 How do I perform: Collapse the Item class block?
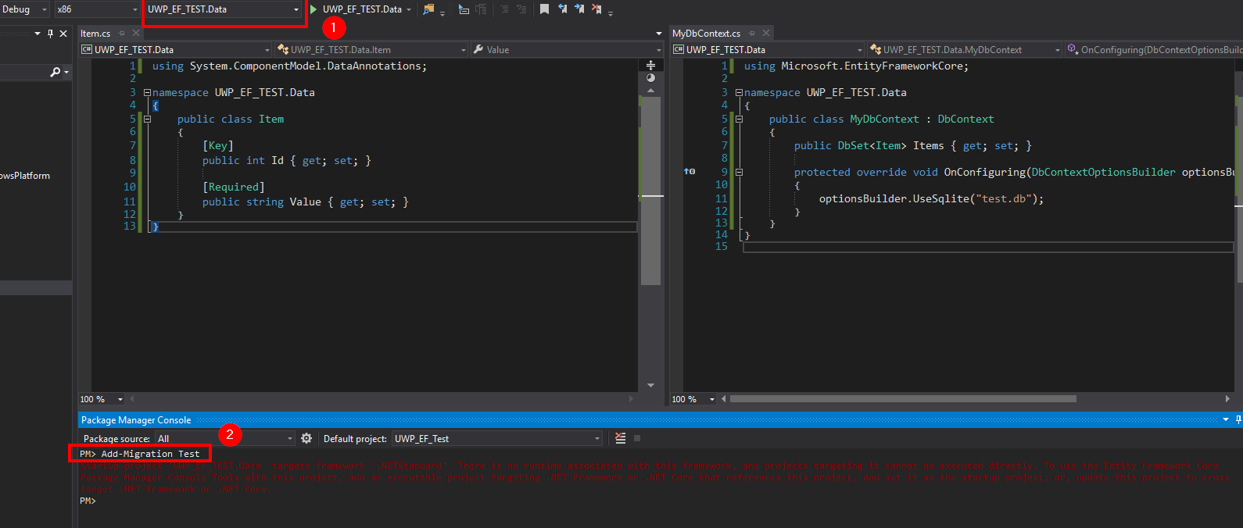point(147,119)
